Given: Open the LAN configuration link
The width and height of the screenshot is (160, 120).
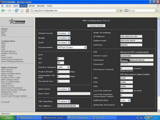Looking at the screenshot, I should point(3,45).
